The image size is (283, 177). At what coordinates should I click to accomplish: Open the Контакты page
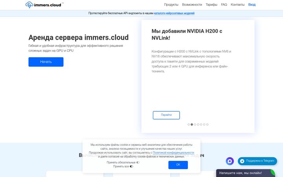point(237,5)
